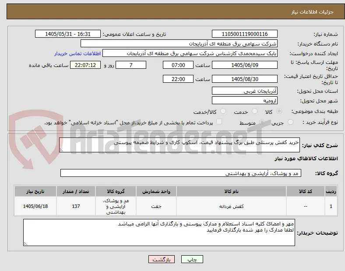This screenshot has height=271, width=345.
Task: Click the need date cell 1405/06/18
Action: tap(35, 206)
